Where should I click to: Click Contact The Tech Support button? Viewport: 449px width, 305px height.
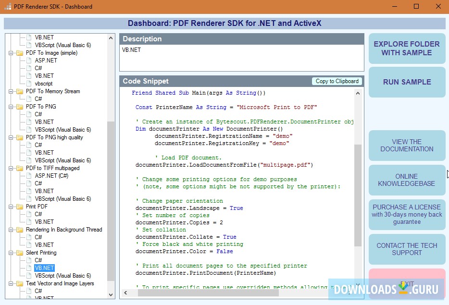(x=407, y=249)
